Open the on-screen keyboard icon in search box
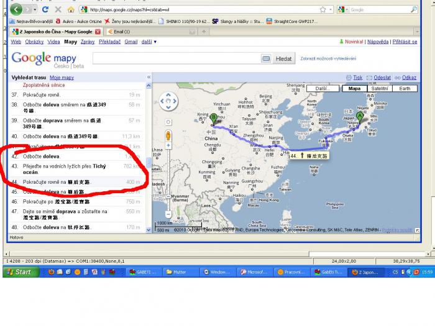 [266, 58]
